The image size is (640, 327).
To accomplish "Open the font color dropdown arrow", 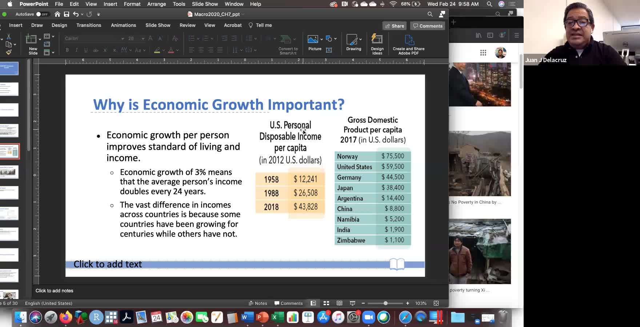I will [x=177, y=50].
